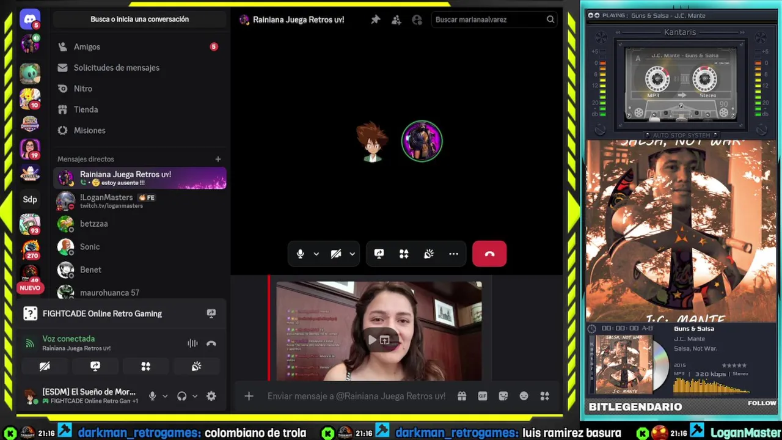Click Guns & Salsa album thumbnail
782x440 pixels.
624,364
